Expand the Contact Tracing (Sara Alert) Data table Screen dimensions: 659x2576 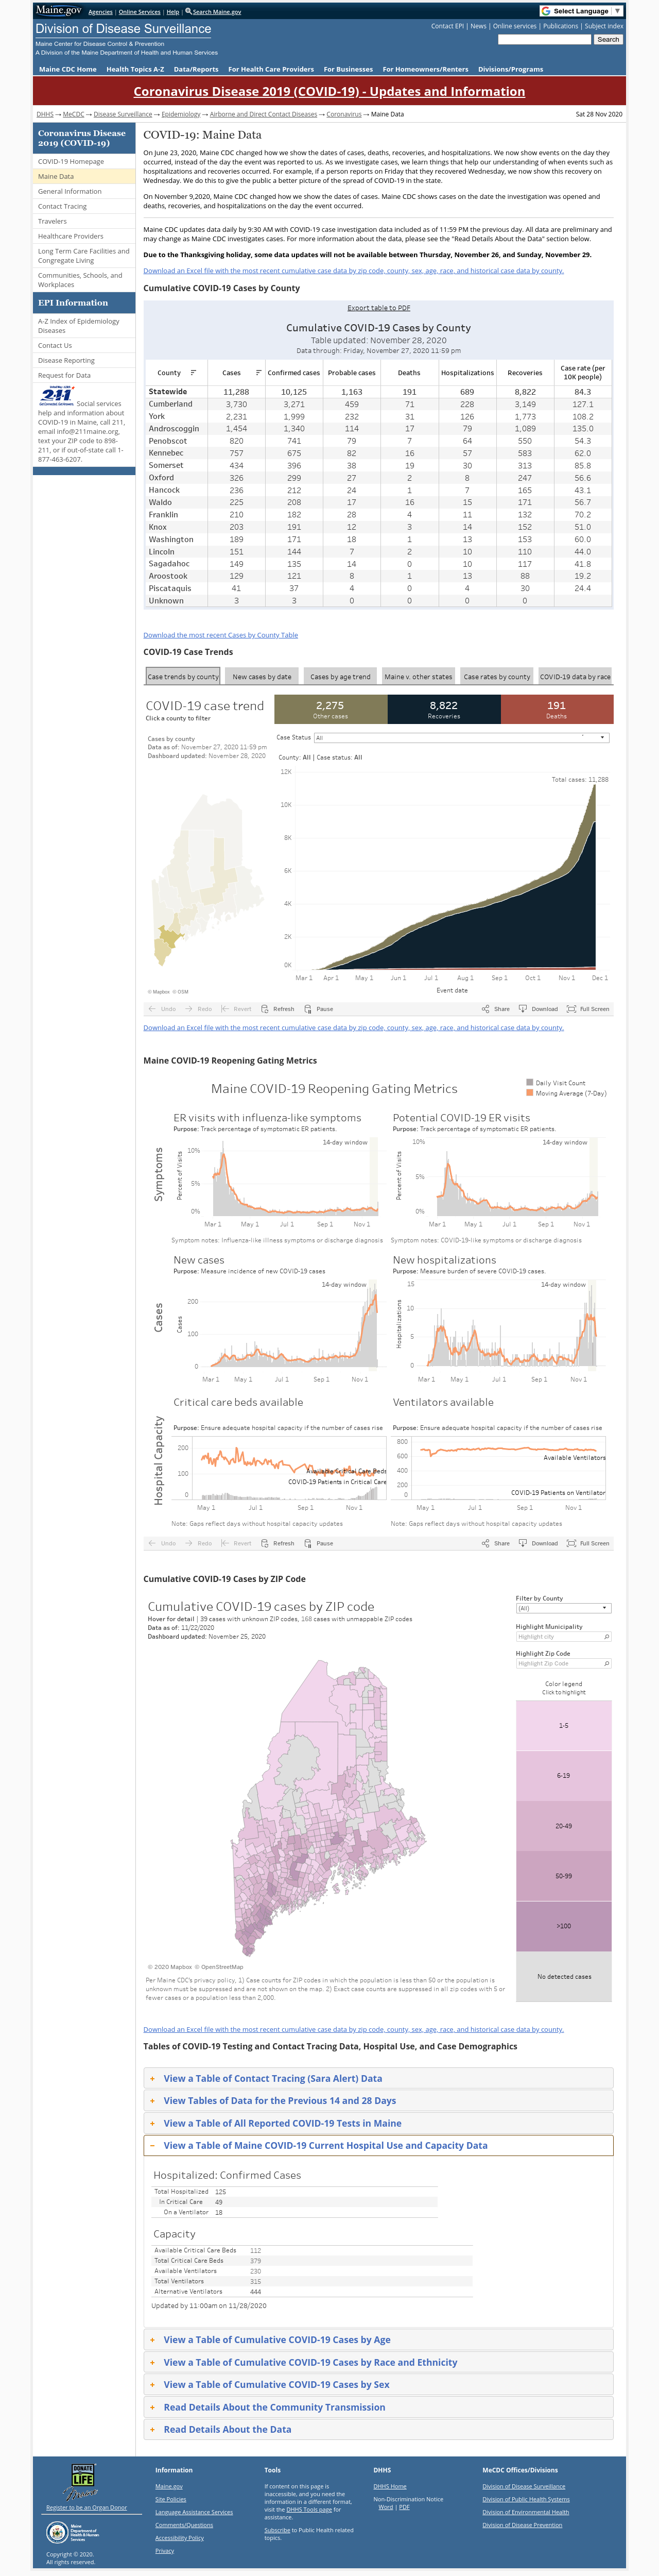point(377,2078)
